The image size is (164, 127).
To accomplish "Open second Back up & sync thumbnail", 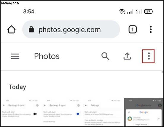I will pos(62,112).
